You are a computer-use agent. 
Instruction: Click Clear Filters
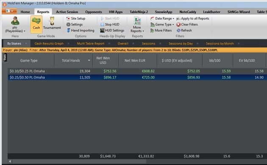187,24
